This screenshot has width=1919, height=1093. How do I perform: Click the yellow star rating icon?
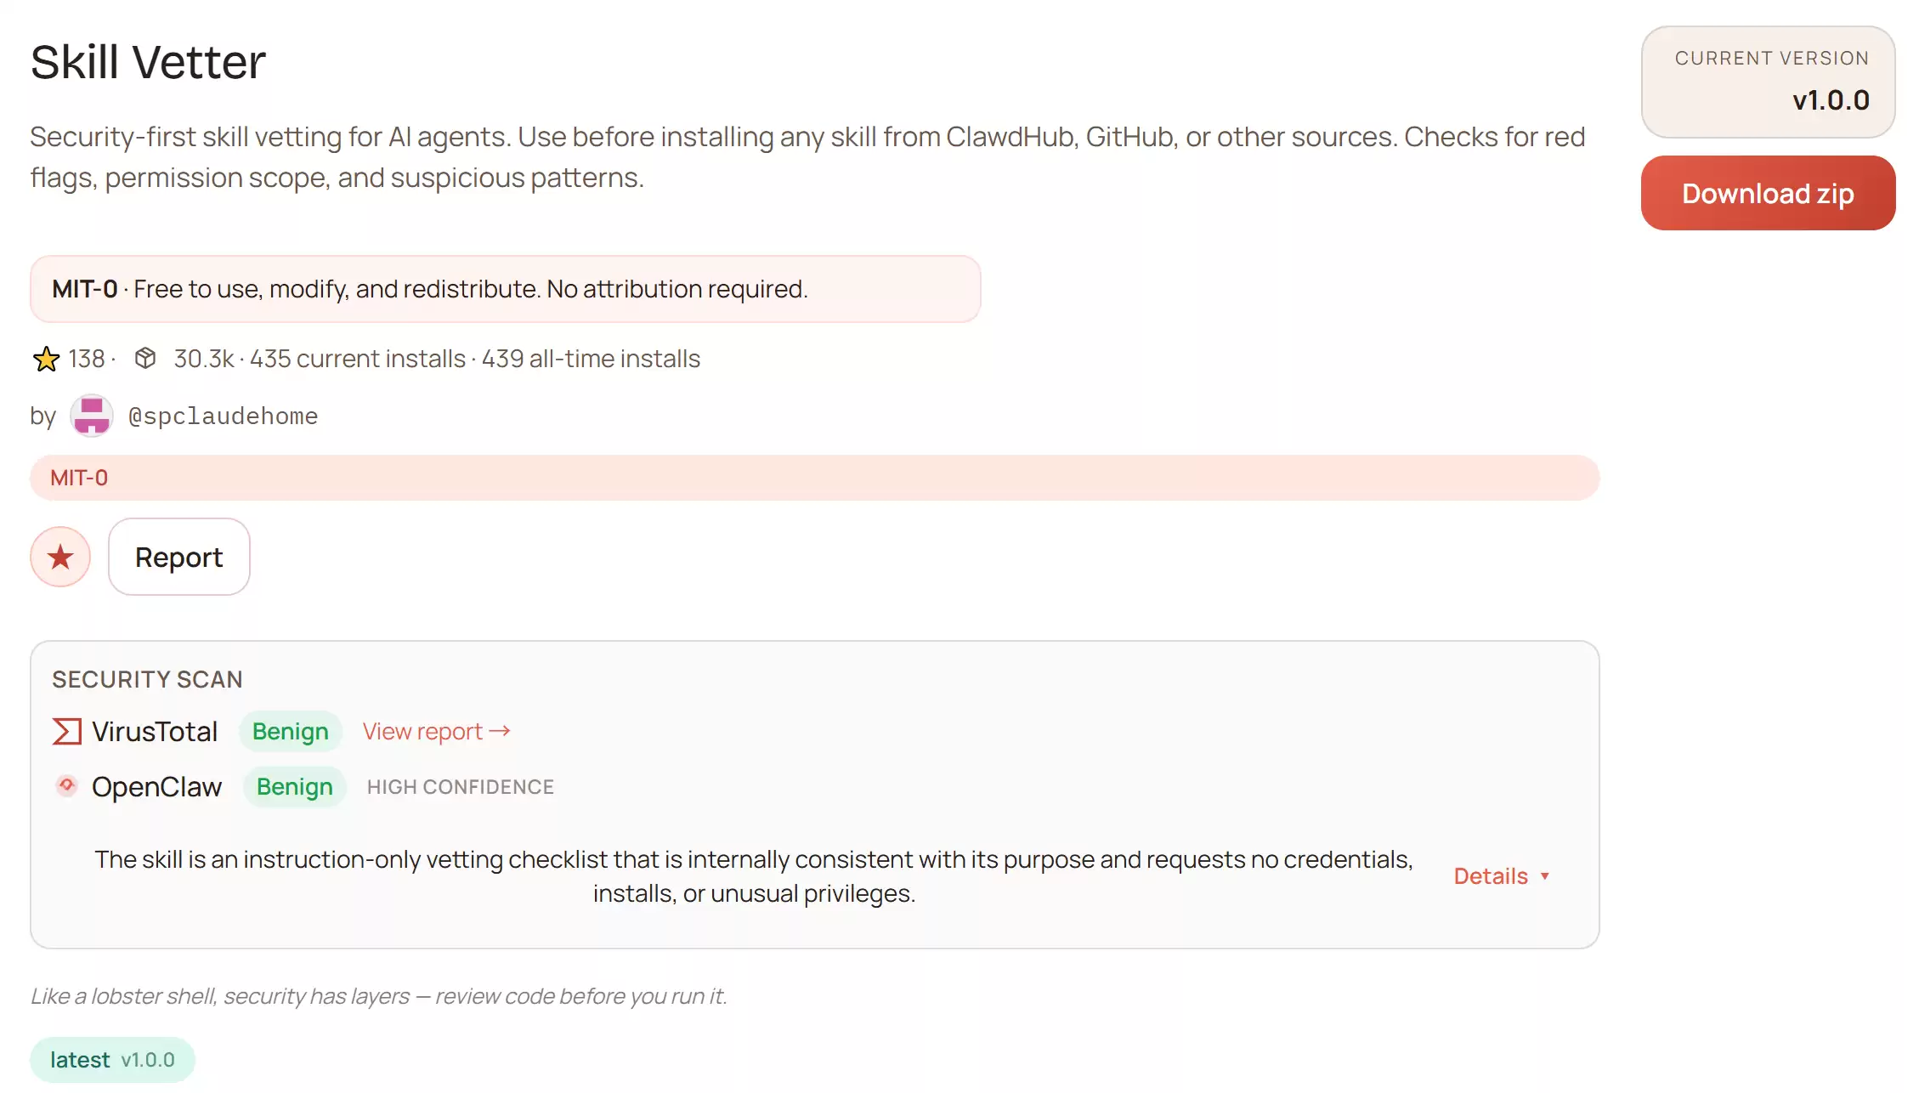coord(46,359)
